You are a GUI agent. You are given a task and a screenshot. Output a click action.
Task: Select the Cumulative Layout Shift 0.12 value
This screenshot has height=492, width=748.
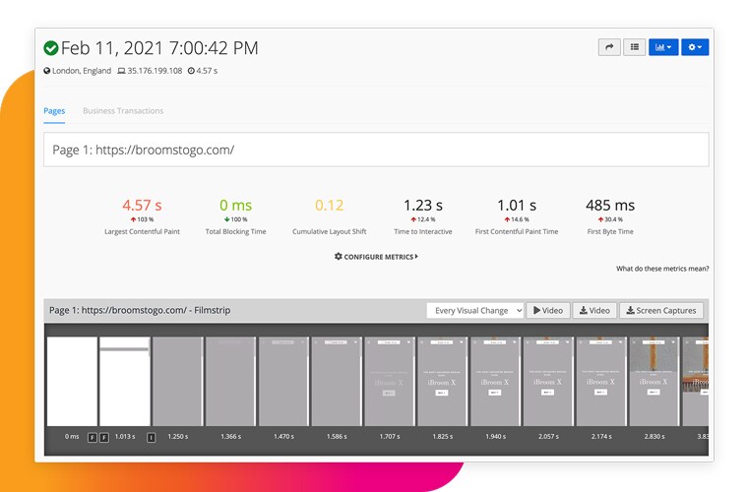pyautogui.click(x=329, y=206)
